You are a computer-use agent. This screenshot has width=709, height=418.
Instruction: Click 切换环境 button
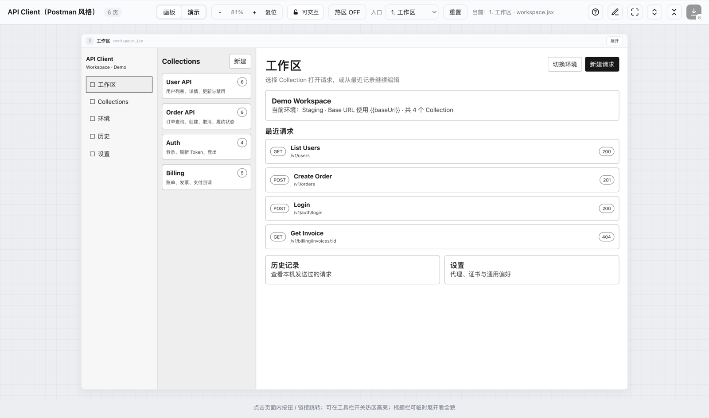click(565, 64)
